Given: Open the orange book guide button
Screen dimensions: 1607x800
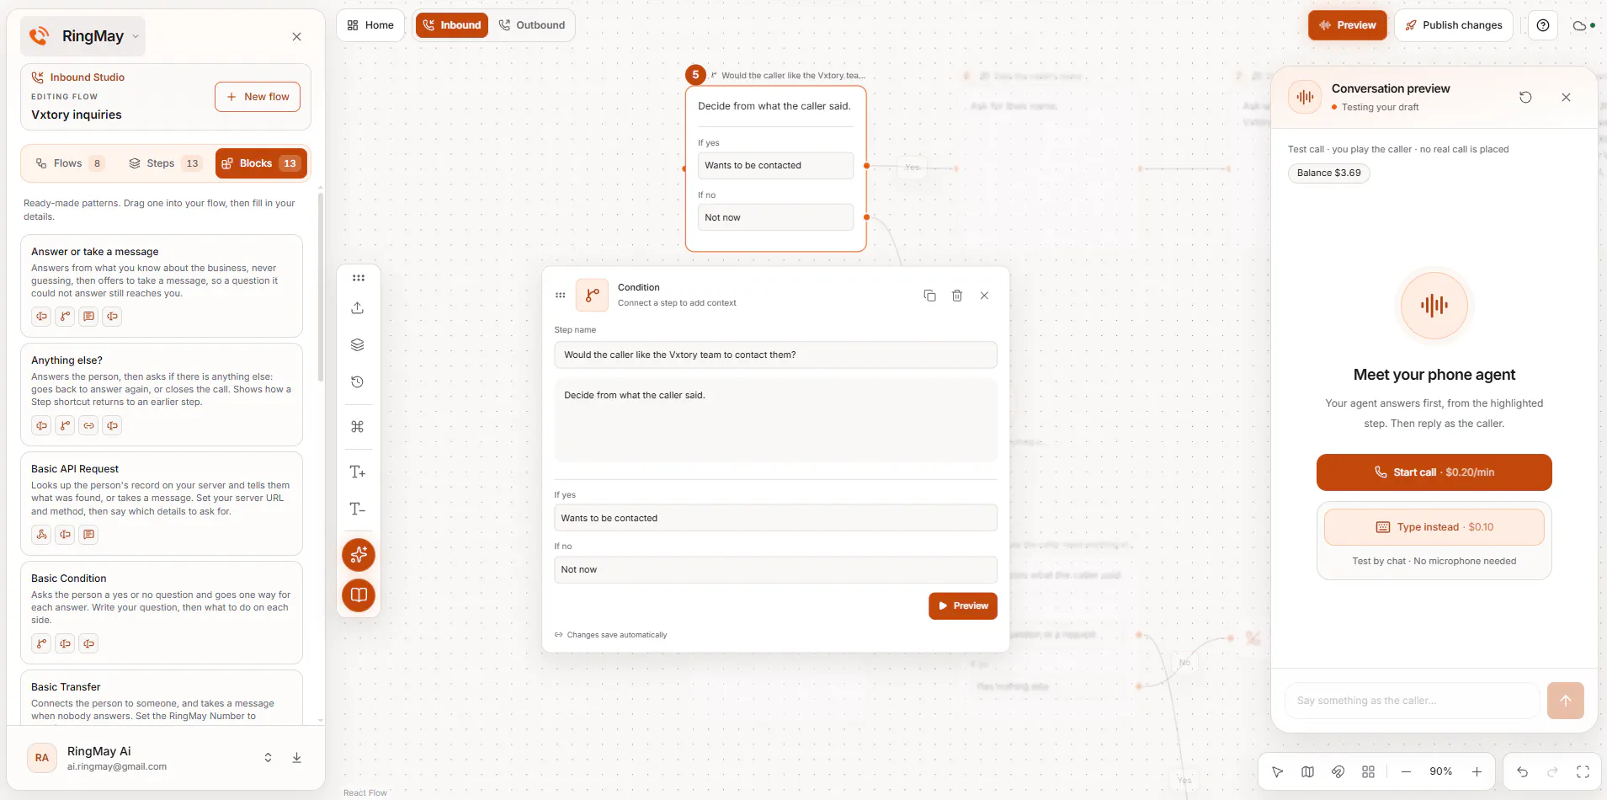Looking at the screenshot, I should (x=359, y=595).
